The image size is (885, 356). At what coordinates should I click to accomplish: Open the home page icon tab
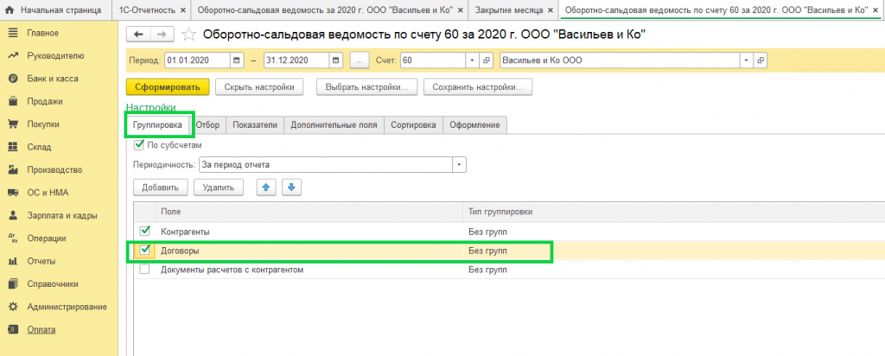tap(10, 10)
